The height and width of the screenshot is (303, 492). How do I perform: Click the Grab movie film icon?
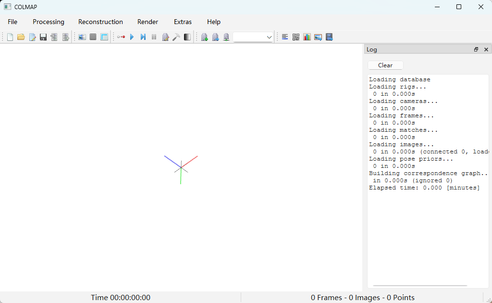(329, 37)
